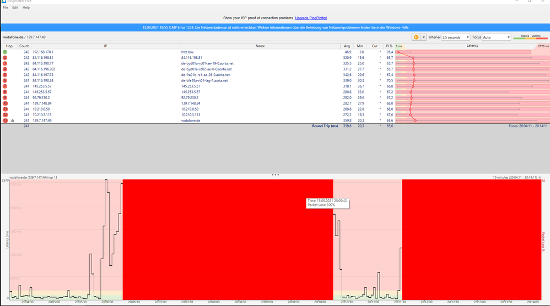Click the vodafone.de name in row 13
This screenshot has height=306, width=550.
coord(191,121)
